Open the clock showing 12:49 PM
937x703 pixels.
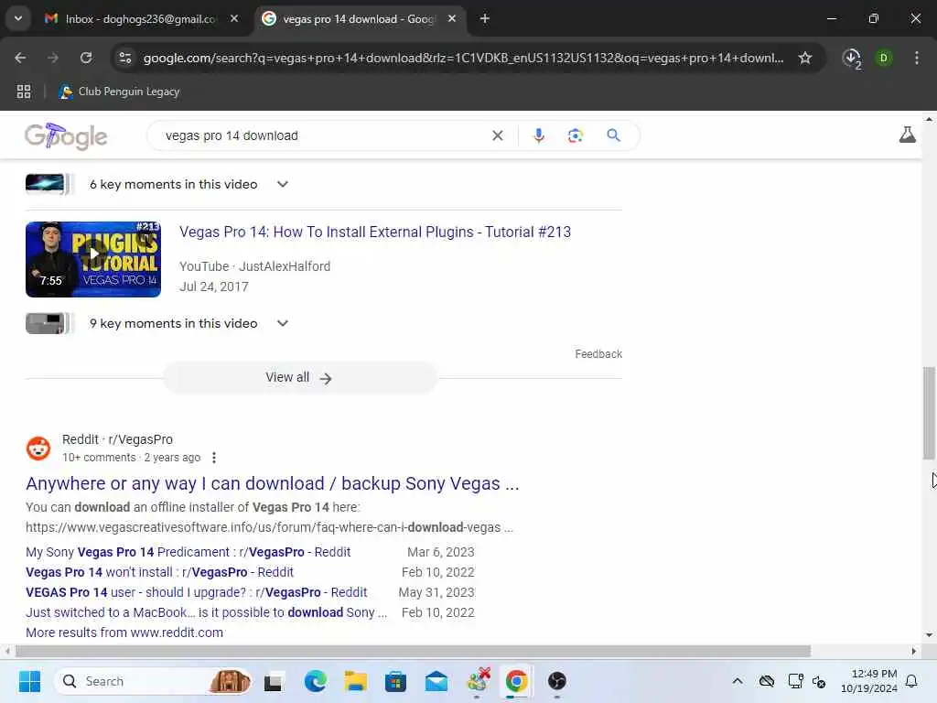(x=869, y=681)
